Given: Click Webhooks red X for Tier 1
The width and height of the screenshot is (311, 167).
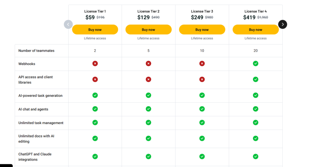Looking at the screenshot, I should 95,64.
